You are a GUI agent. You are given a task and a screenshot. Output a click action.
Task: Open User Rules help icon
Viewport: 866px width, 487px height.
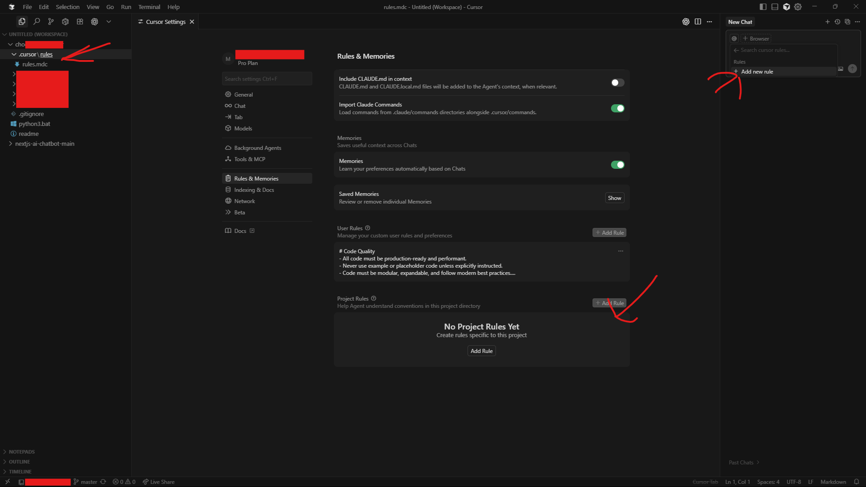click(367, 228)
